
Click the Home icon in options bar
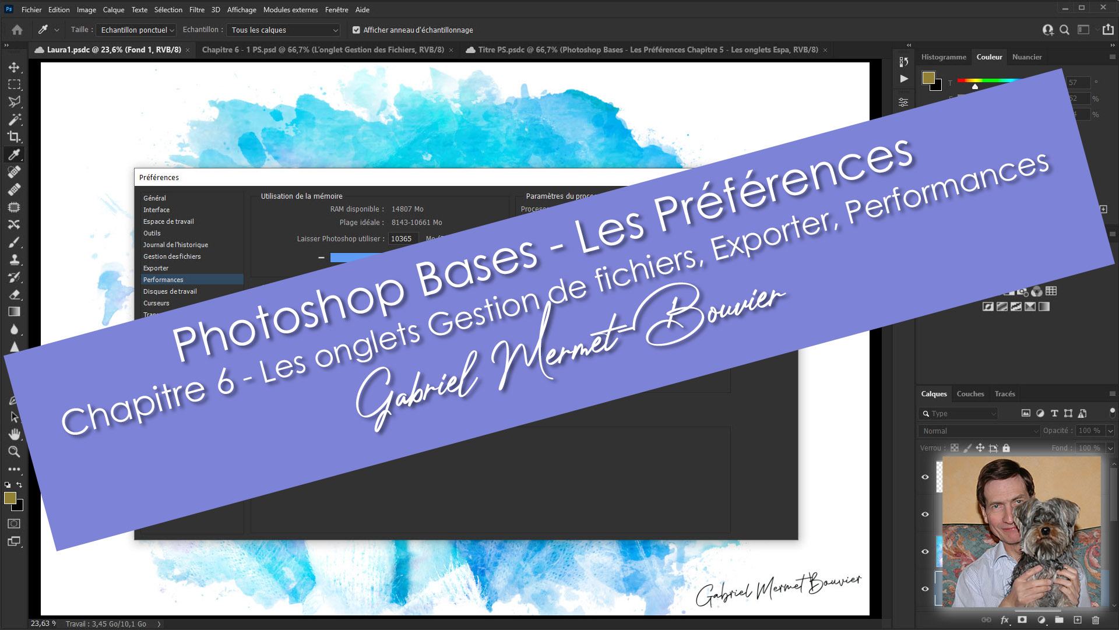tap(17, 30)
